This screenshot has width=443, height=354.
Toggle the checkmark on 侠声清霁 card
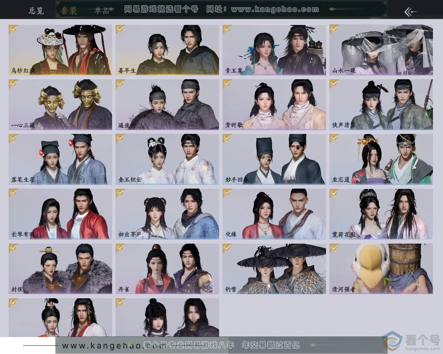click(x=334, y=83)
